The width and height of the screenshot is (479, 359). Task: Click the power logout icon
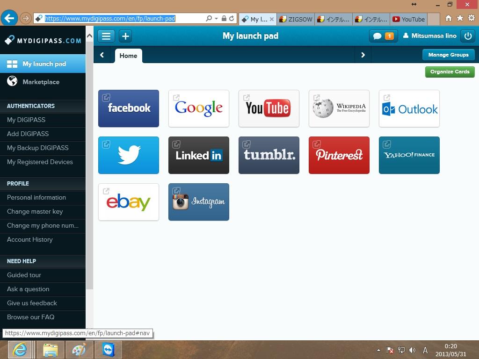(468, 36)
